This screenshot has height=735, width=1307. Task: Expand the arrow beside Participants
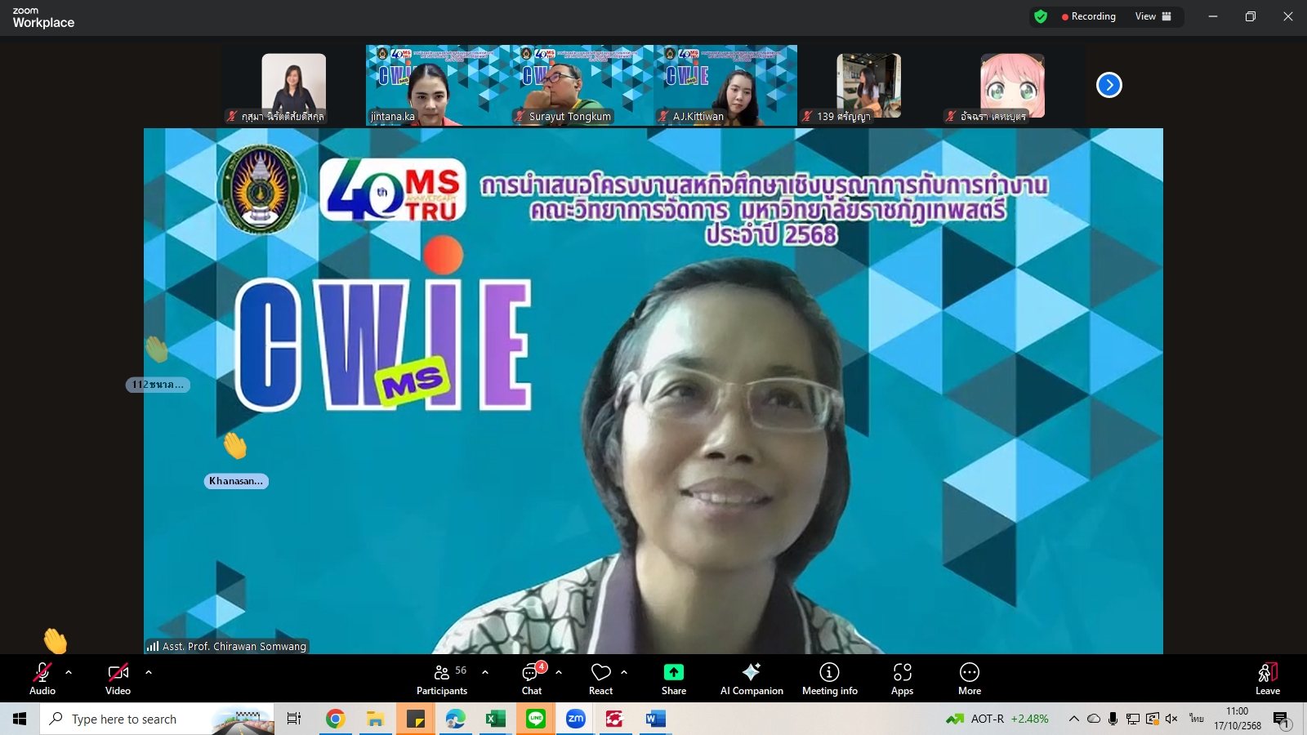click(485, 672)
